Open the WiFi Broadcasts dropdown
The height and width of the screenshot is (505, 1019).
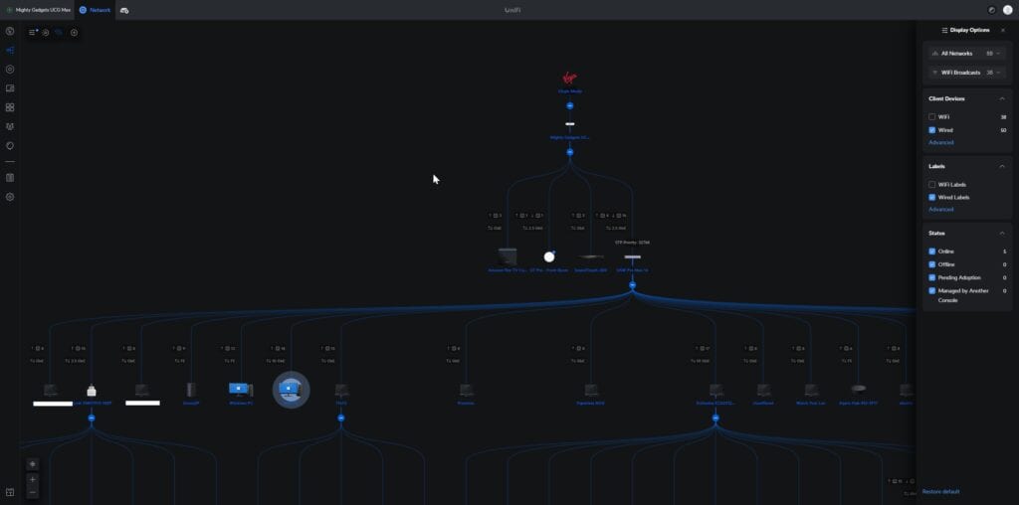coord(967,73)
